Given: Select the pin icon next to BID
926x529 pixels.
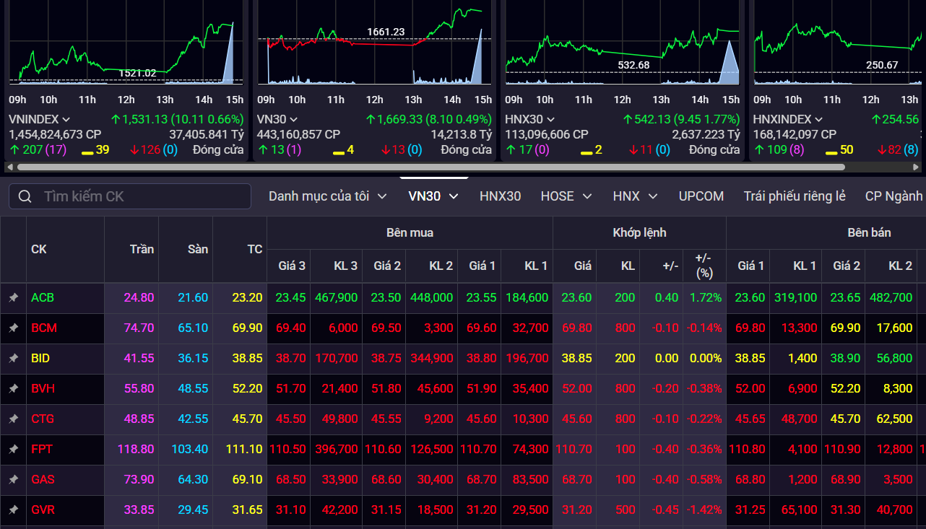Looking at the screenshot, I should 13,359.
